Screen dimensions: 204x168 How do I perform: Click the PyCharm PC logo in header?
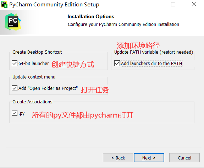tap(13, 22)
